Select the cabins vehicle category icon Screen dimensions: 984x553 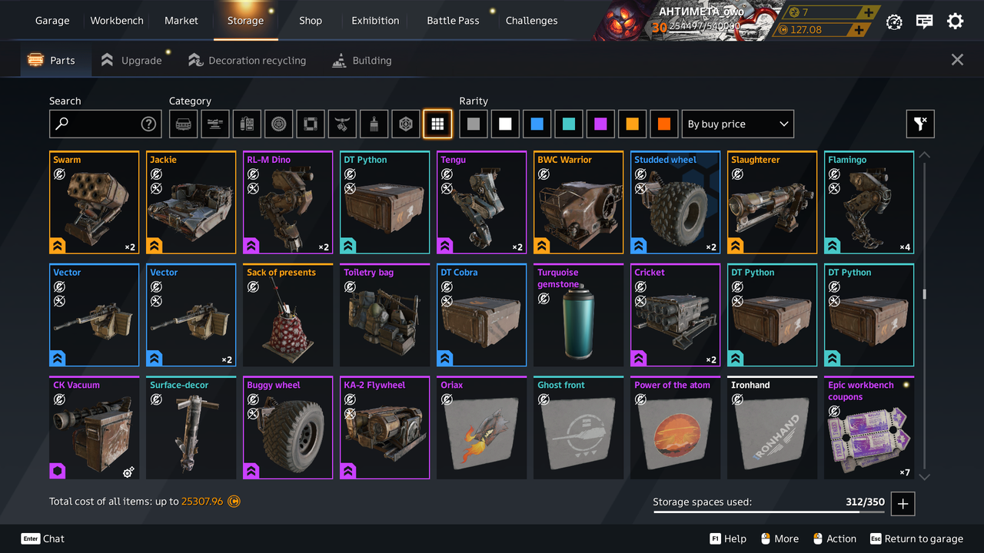(184, 124)
